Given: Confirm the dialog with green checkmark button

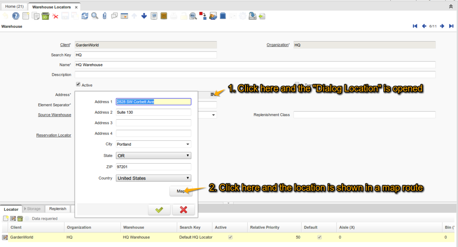Looking at the screenshot, I should [x=159, y=210].
